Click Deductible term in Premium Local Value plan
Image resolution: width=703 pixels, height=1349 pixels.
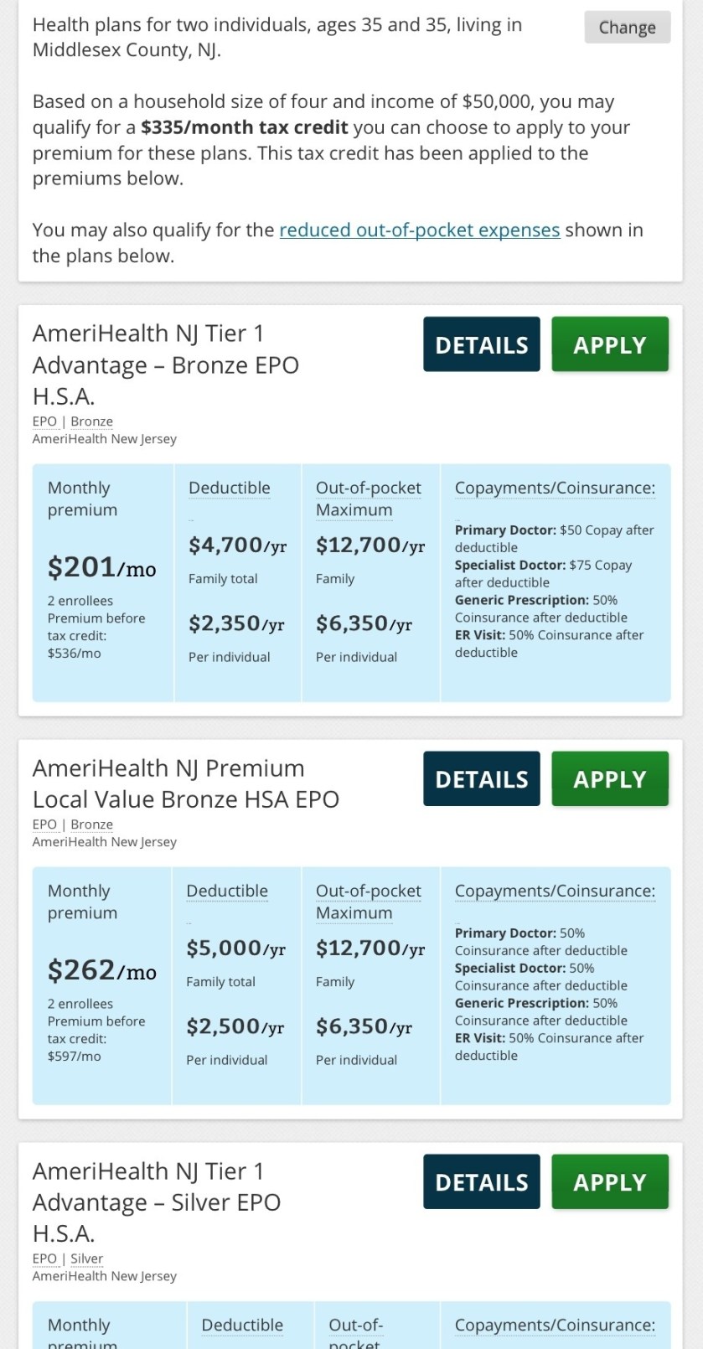point(227,891)
